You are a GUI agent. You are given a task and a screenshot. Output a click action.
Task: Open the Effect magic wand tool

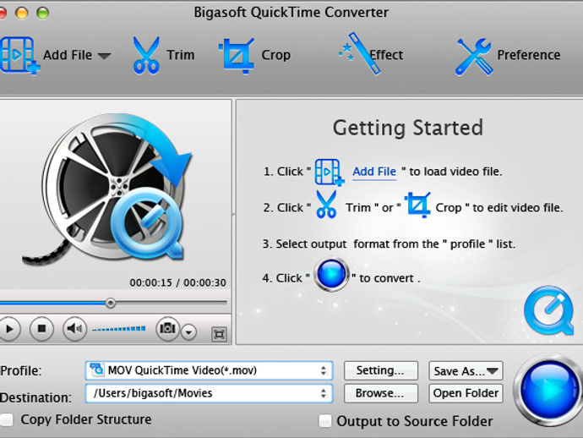(360, 54)
